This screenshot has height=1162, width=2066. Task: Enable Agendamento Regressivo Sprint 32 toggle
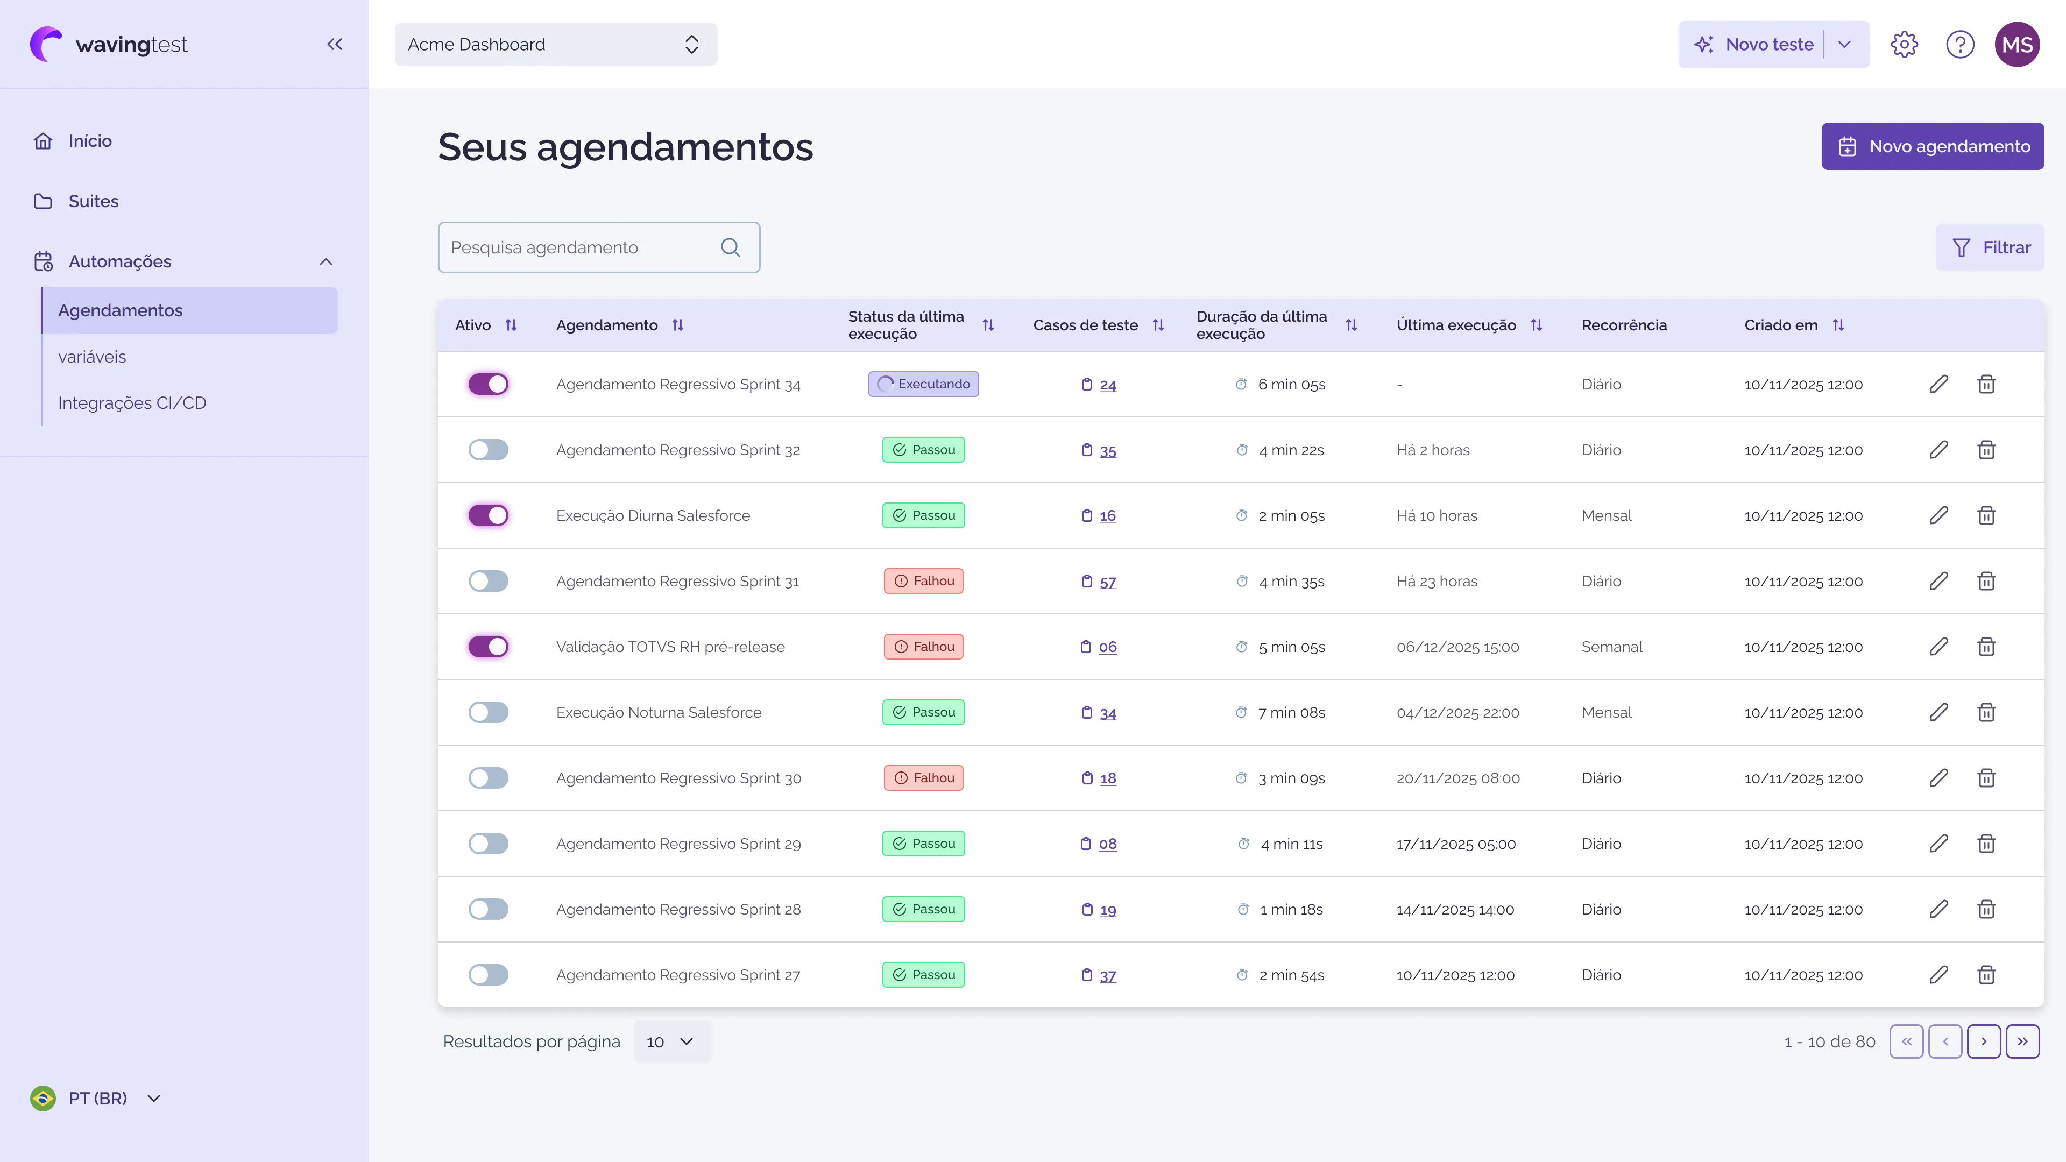tap(489, 450)
